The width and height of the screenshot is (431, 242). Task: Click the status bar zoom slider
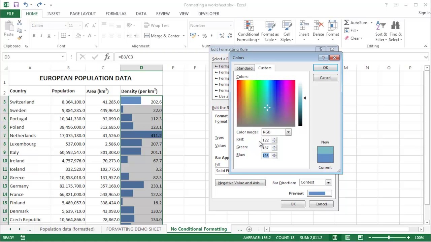pos(389,238)
